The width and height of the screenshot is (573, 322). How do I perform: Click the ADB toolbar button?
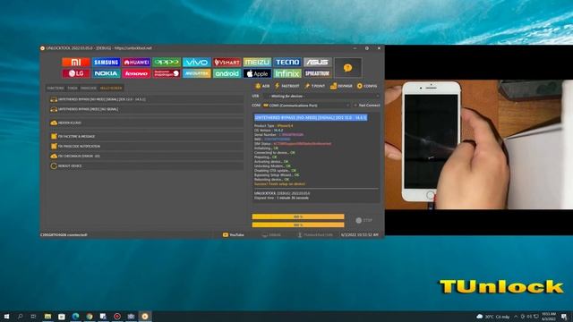262,86
